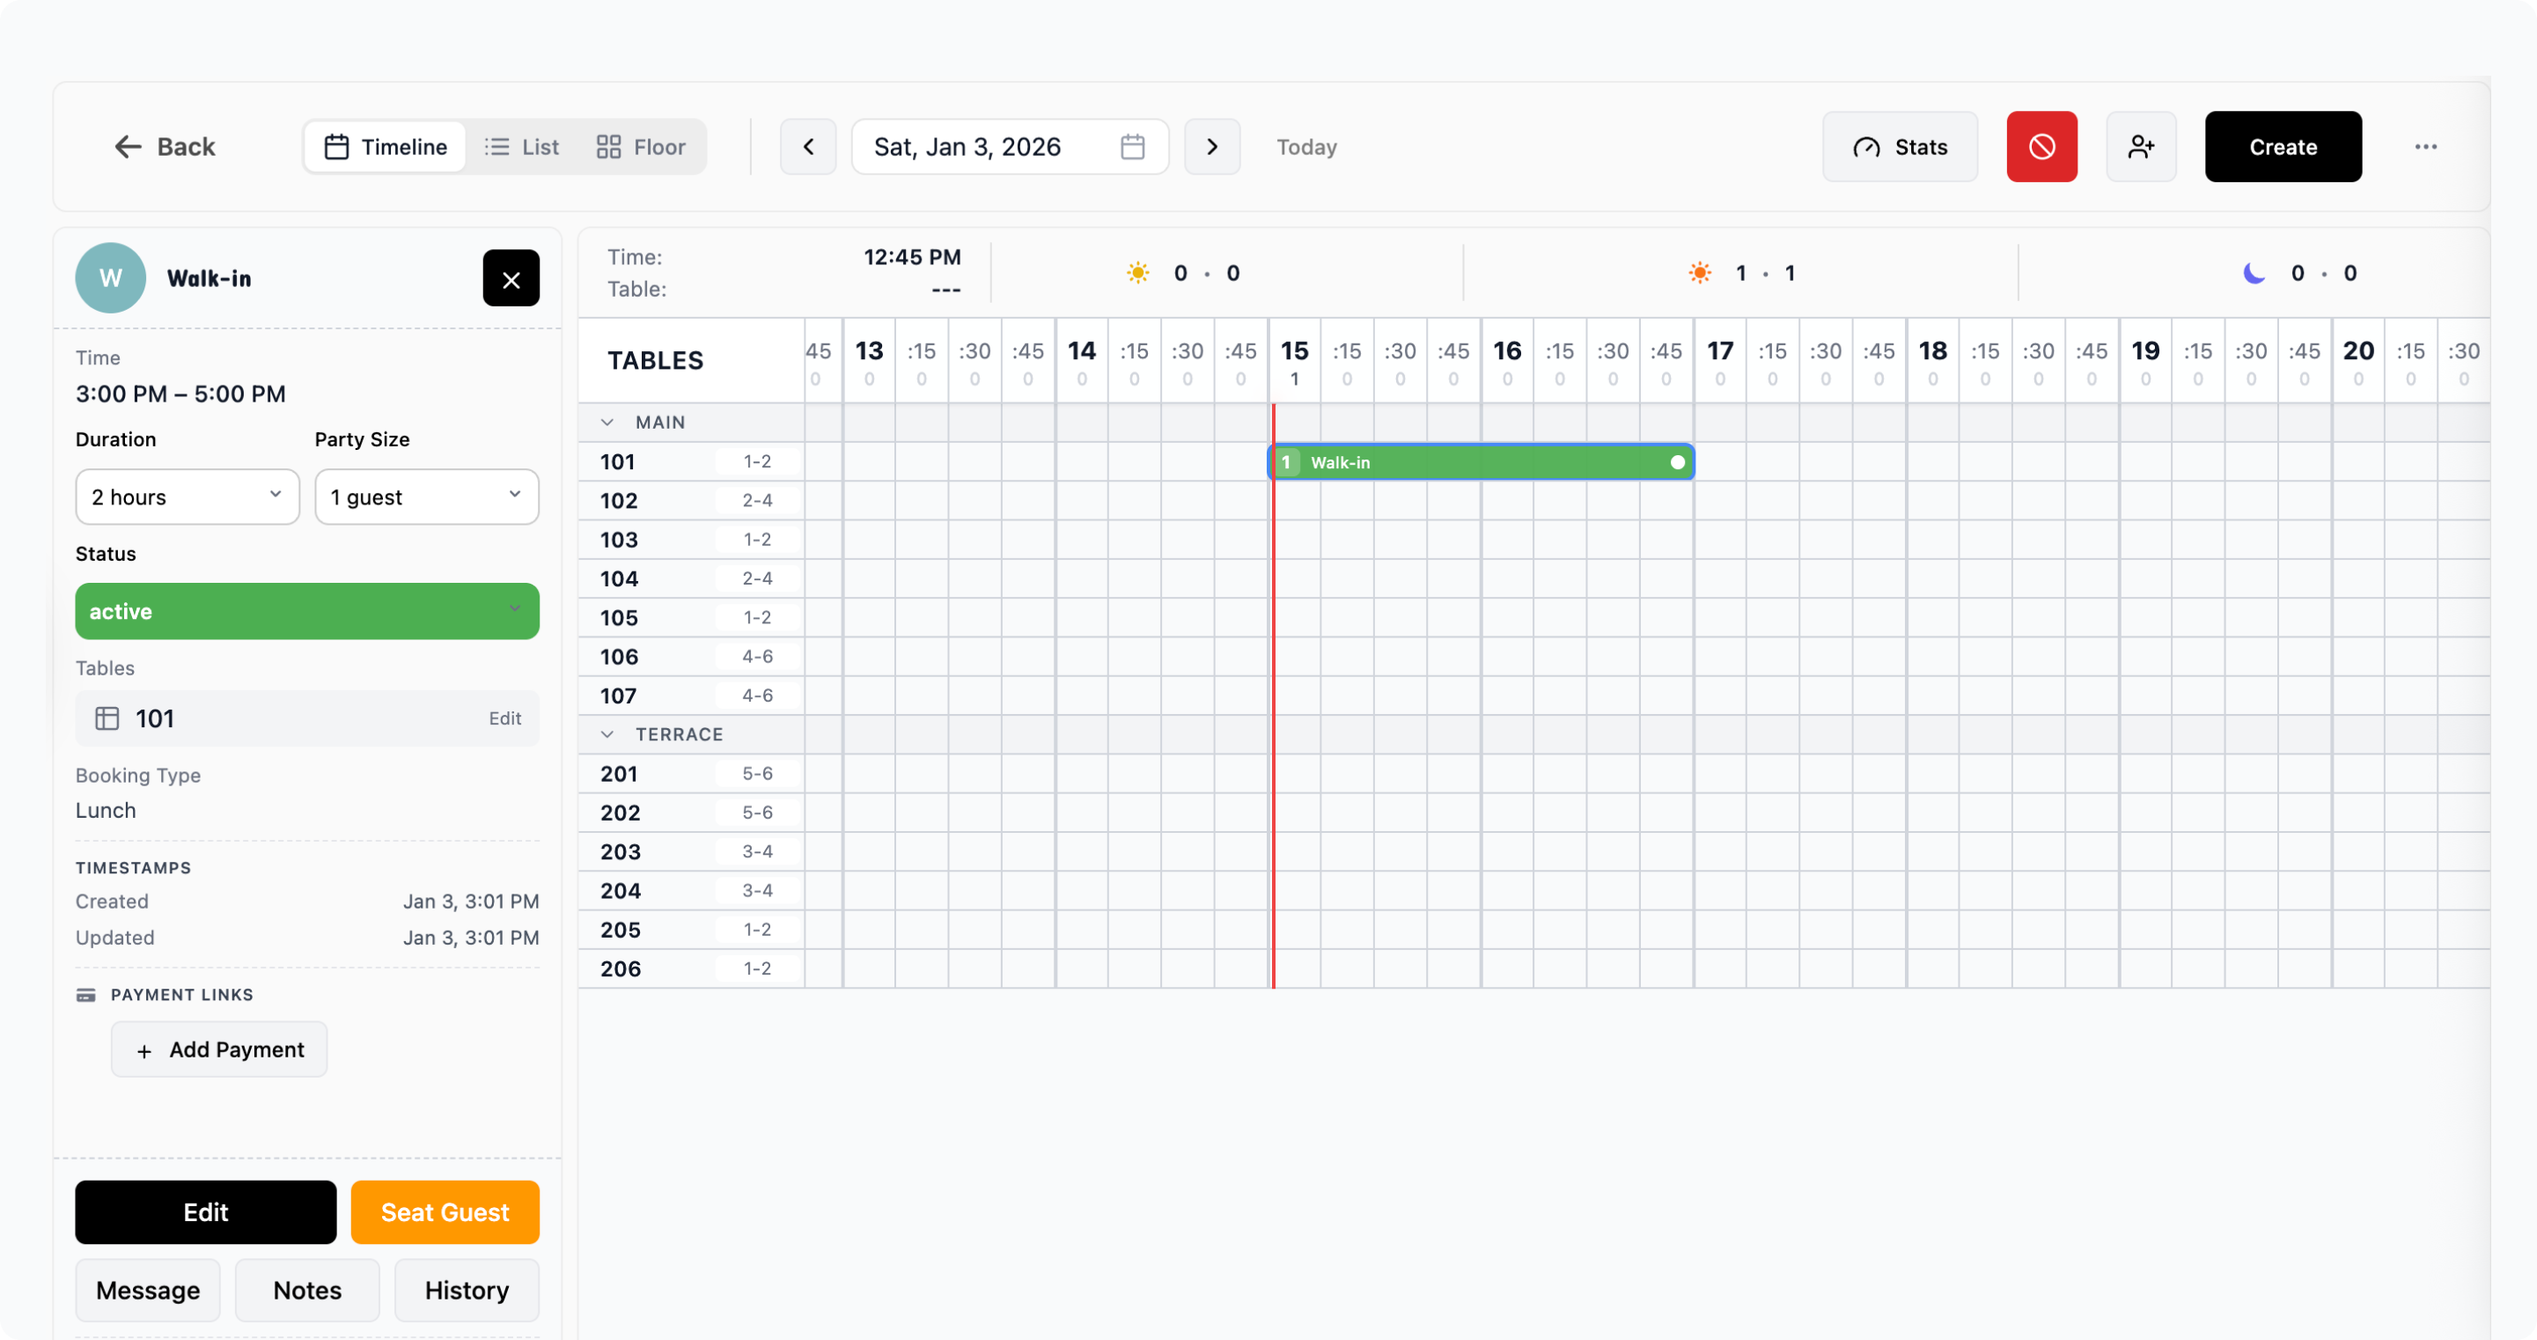Screen dimensions: 2537x1340
Task: Collapse the MAIN tables section
Action: (x=607, y=422)
